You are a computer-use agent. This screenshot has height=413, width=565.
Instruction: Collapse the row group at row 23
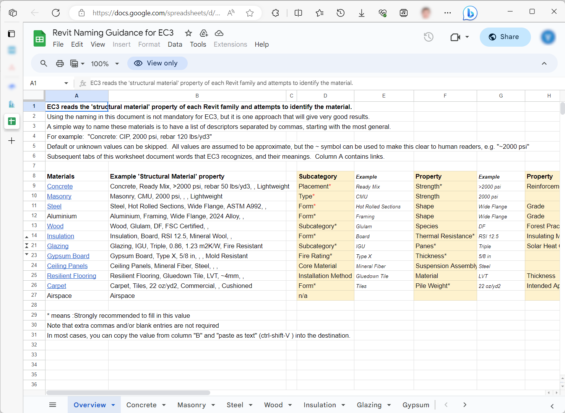pos(26,254)
